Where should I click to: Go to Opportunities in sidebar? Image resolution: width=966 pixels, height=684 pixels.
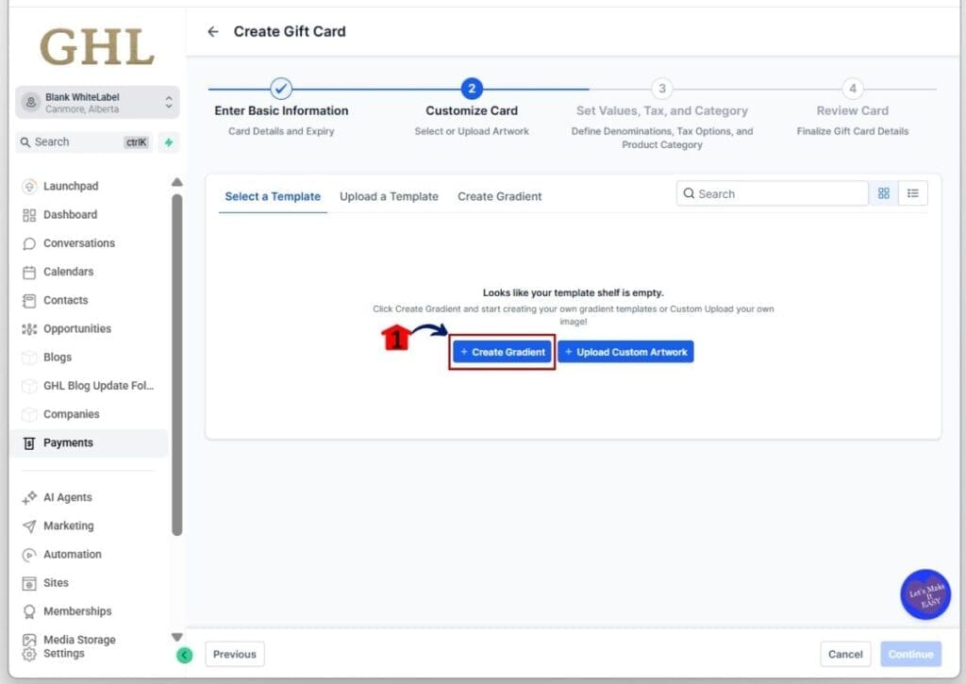click(x=76, y=329)
